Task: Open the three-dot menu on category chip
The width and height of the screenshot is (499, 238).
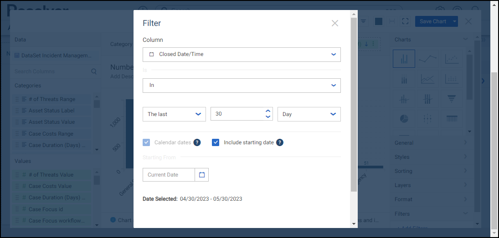Action: pos(373,44)
